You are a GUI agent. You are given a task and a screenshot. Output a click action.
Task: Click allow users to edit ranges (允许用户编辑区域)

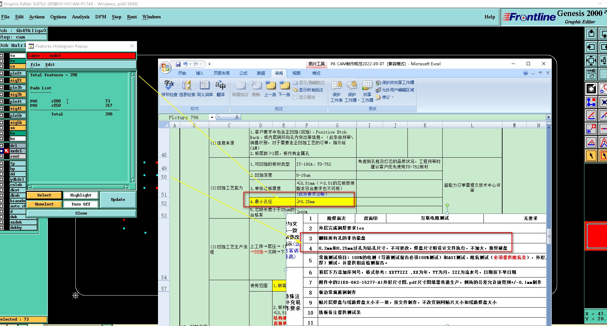click(395, 90)
